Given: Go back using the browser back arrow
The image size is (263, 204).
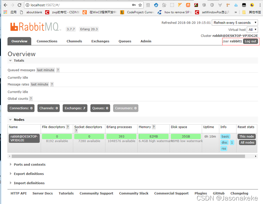Looking at the screenshot, I should [5, 5].
